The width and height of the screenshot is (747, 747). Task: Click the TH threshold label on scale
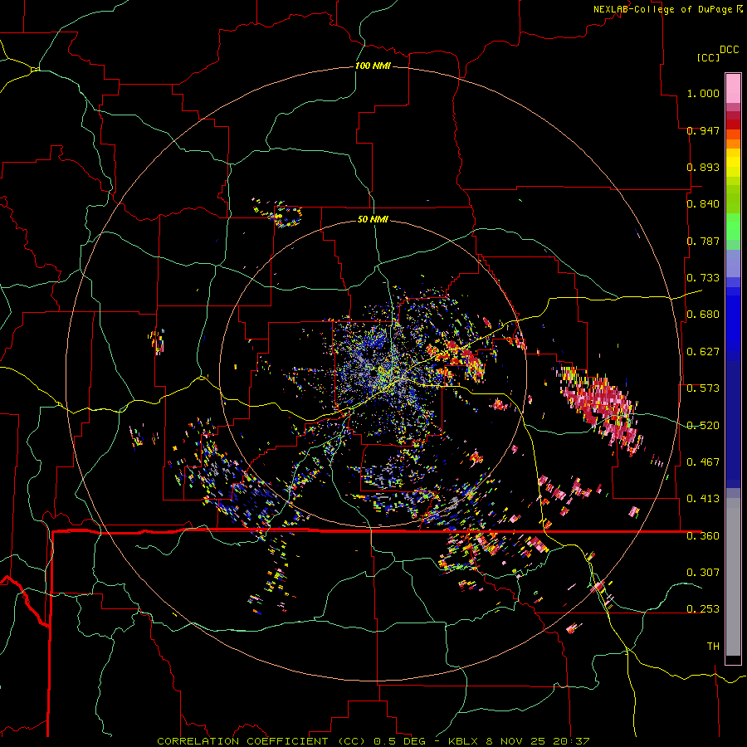click(x=713, y=647)
